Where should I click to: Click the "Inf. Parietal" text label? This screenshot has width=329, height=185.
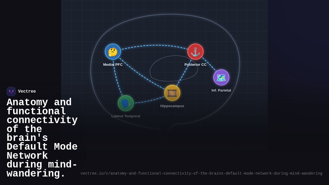click(221, 90)
